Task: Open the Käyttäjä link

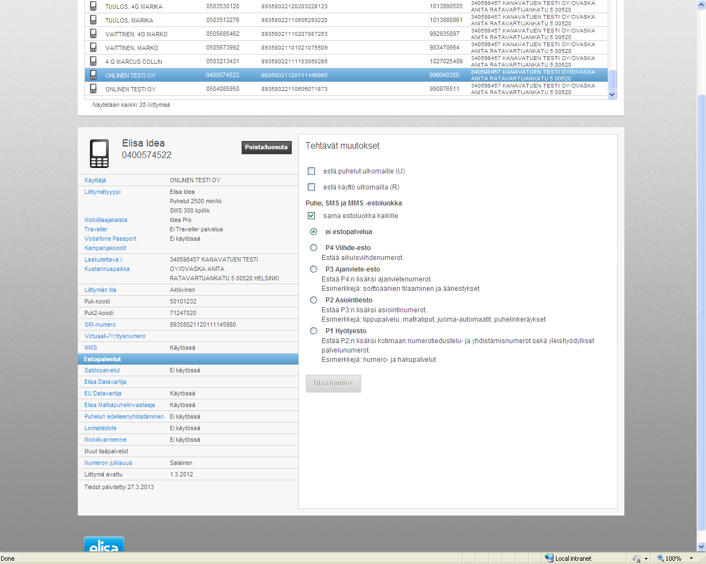Action: coord(95,181)
